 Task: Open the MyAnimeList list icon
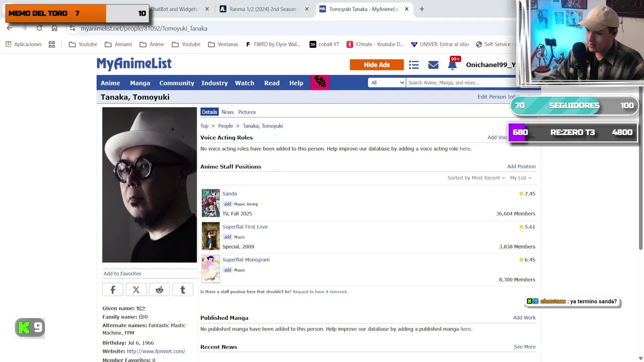[414, 65]
